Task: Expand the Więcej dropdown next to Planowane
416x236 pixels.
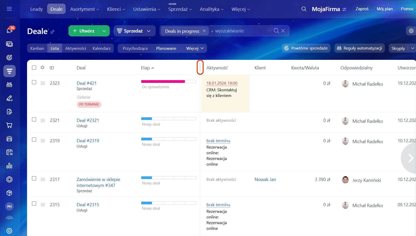Action: click(x=195, y=48)
